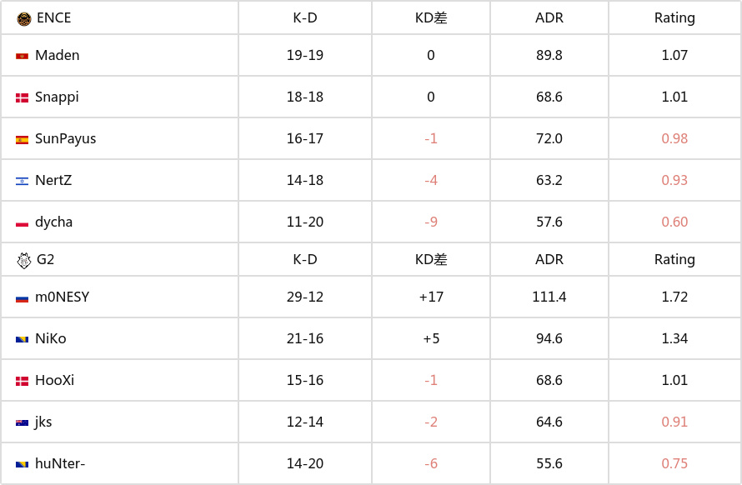Open m0NESY player name link
This screenshot has height=485, width=742.
pyautogui.click(x=62, y=297)
